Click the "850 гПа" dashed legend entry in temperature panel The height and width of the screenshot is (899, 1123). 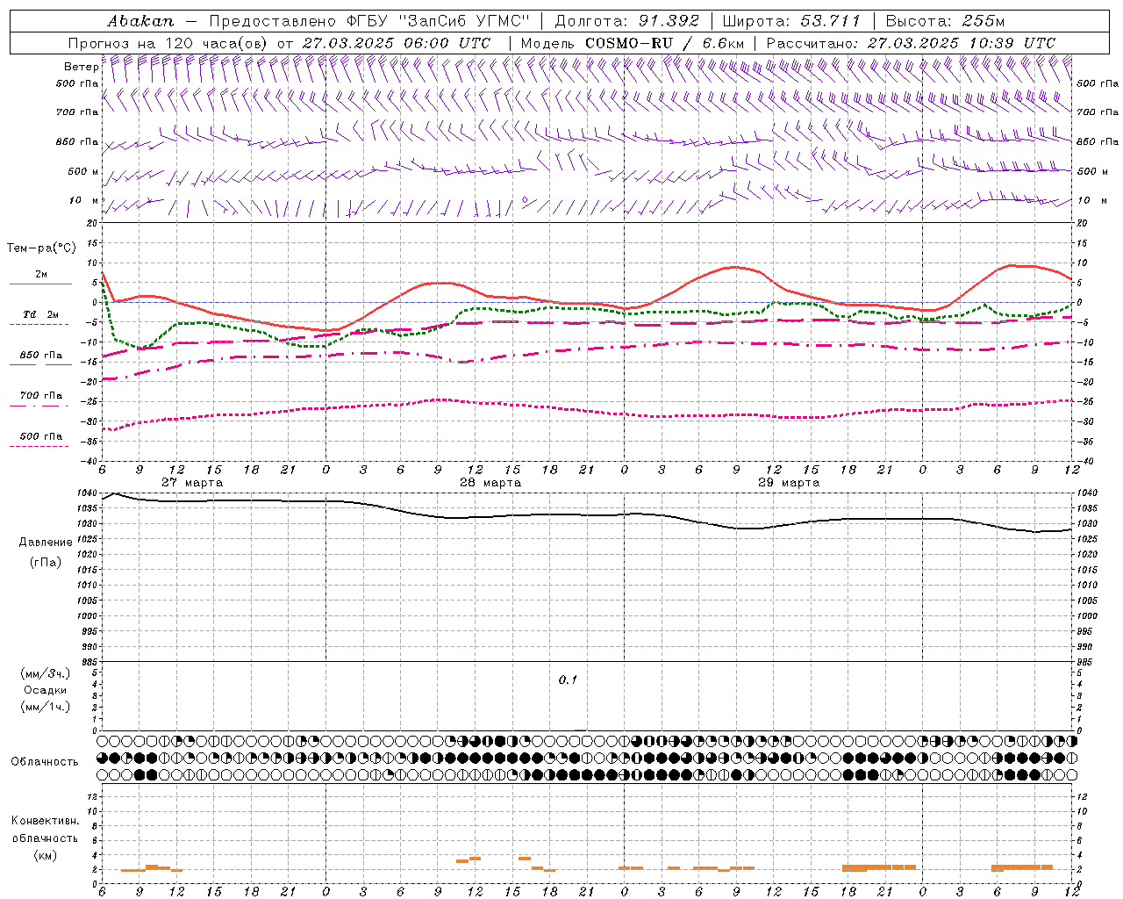click(x=41, y=356)
